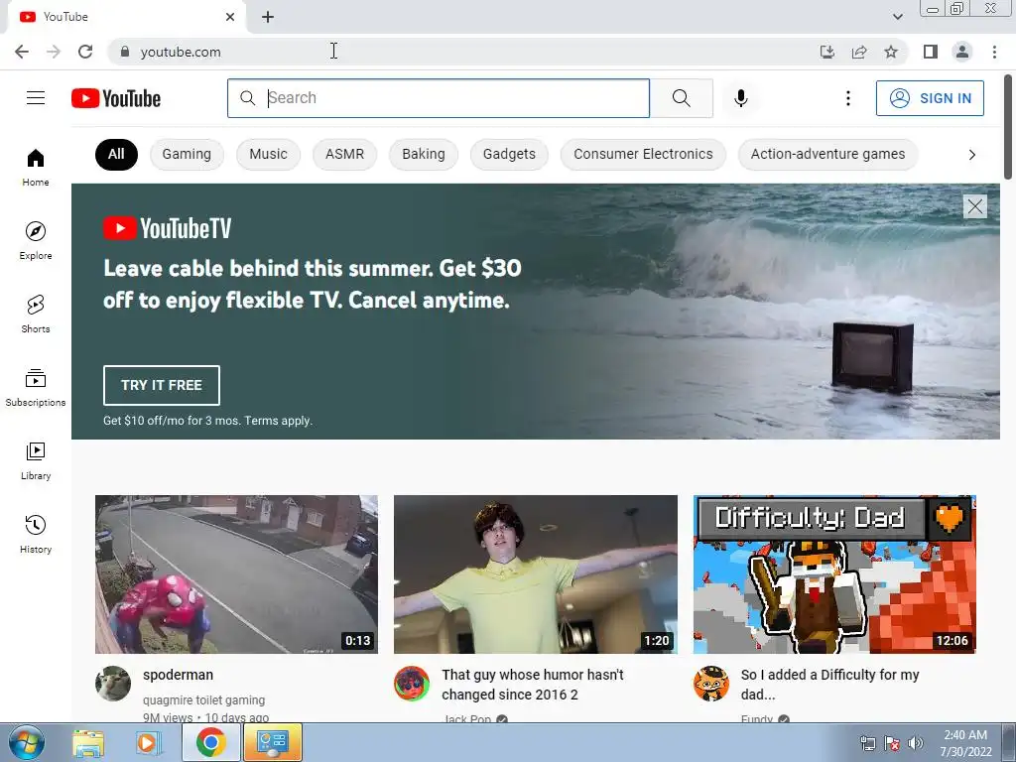Select the Music chip
The image size is (1016, 762).
(268, 154)
